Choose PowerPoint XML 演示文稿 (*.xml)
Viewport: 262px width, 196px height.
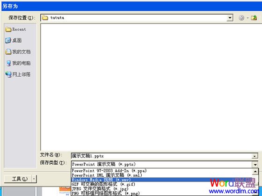pos(161,175)
